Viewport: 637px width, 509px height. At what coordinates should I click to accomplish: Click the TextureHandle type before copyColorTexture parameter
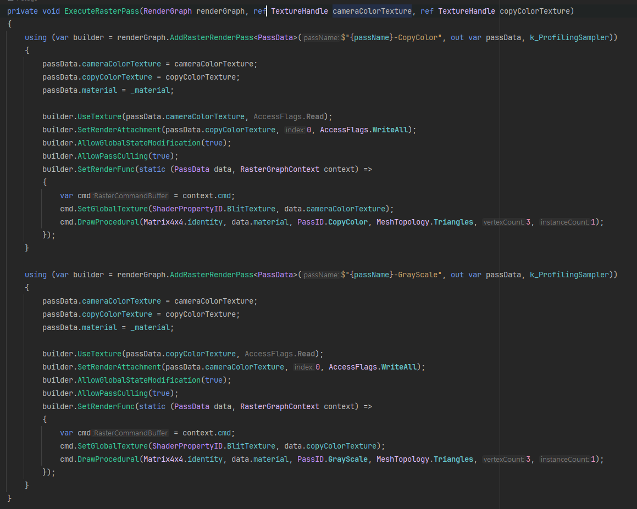467,11
